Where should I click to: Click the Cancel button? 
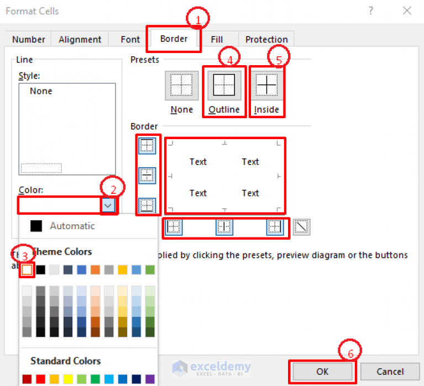click(390, 372)
